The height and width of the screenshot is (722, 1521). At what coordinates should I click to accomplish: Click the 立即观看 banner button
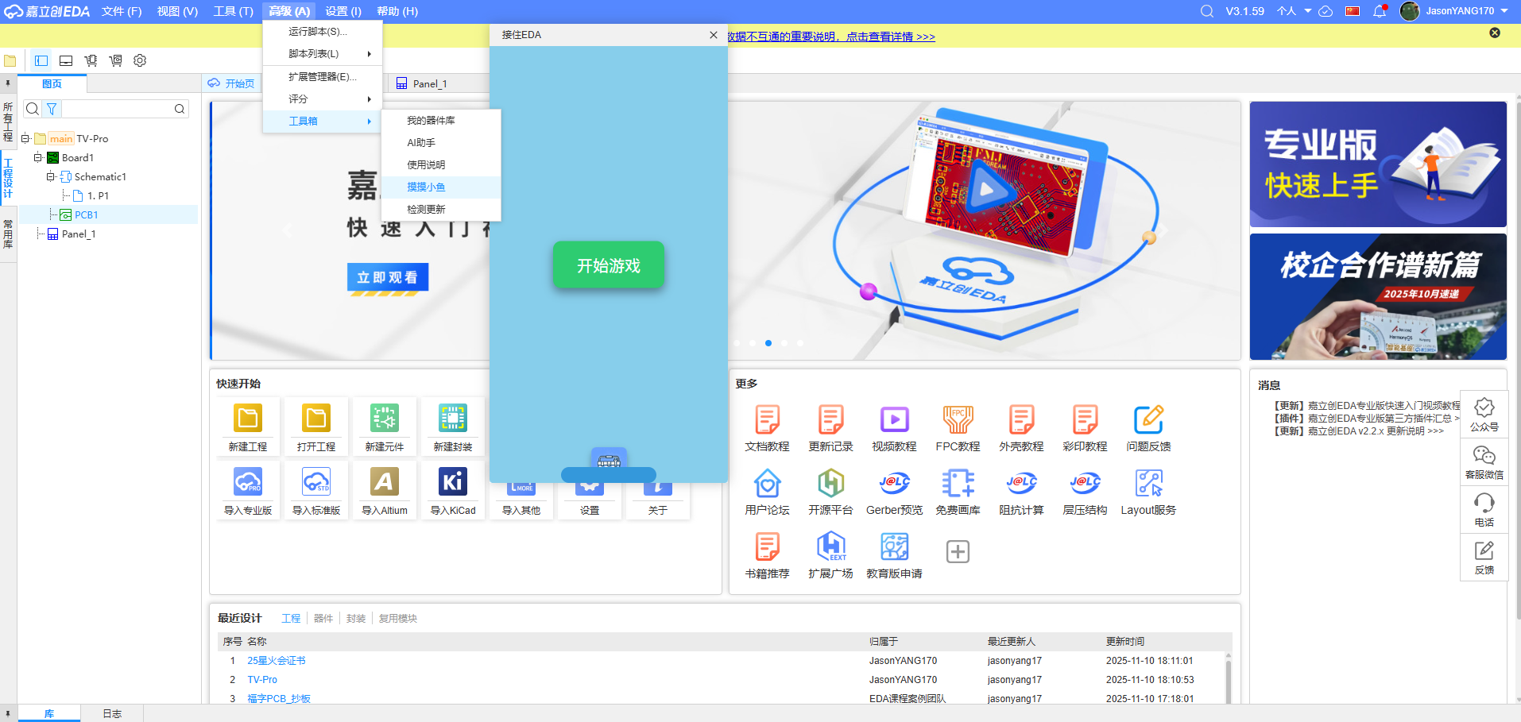click(388, 277)
